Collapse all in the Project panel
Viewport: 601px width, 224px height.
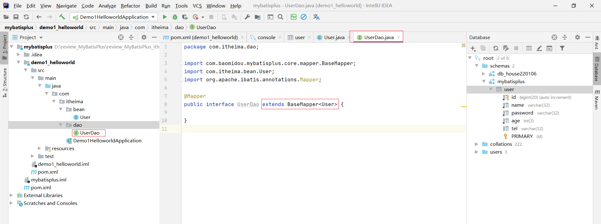tap(131, 37)
